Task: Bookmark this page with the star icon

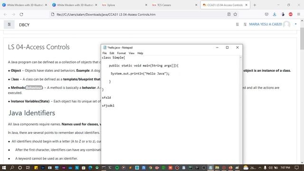Action: click(235, 14)
